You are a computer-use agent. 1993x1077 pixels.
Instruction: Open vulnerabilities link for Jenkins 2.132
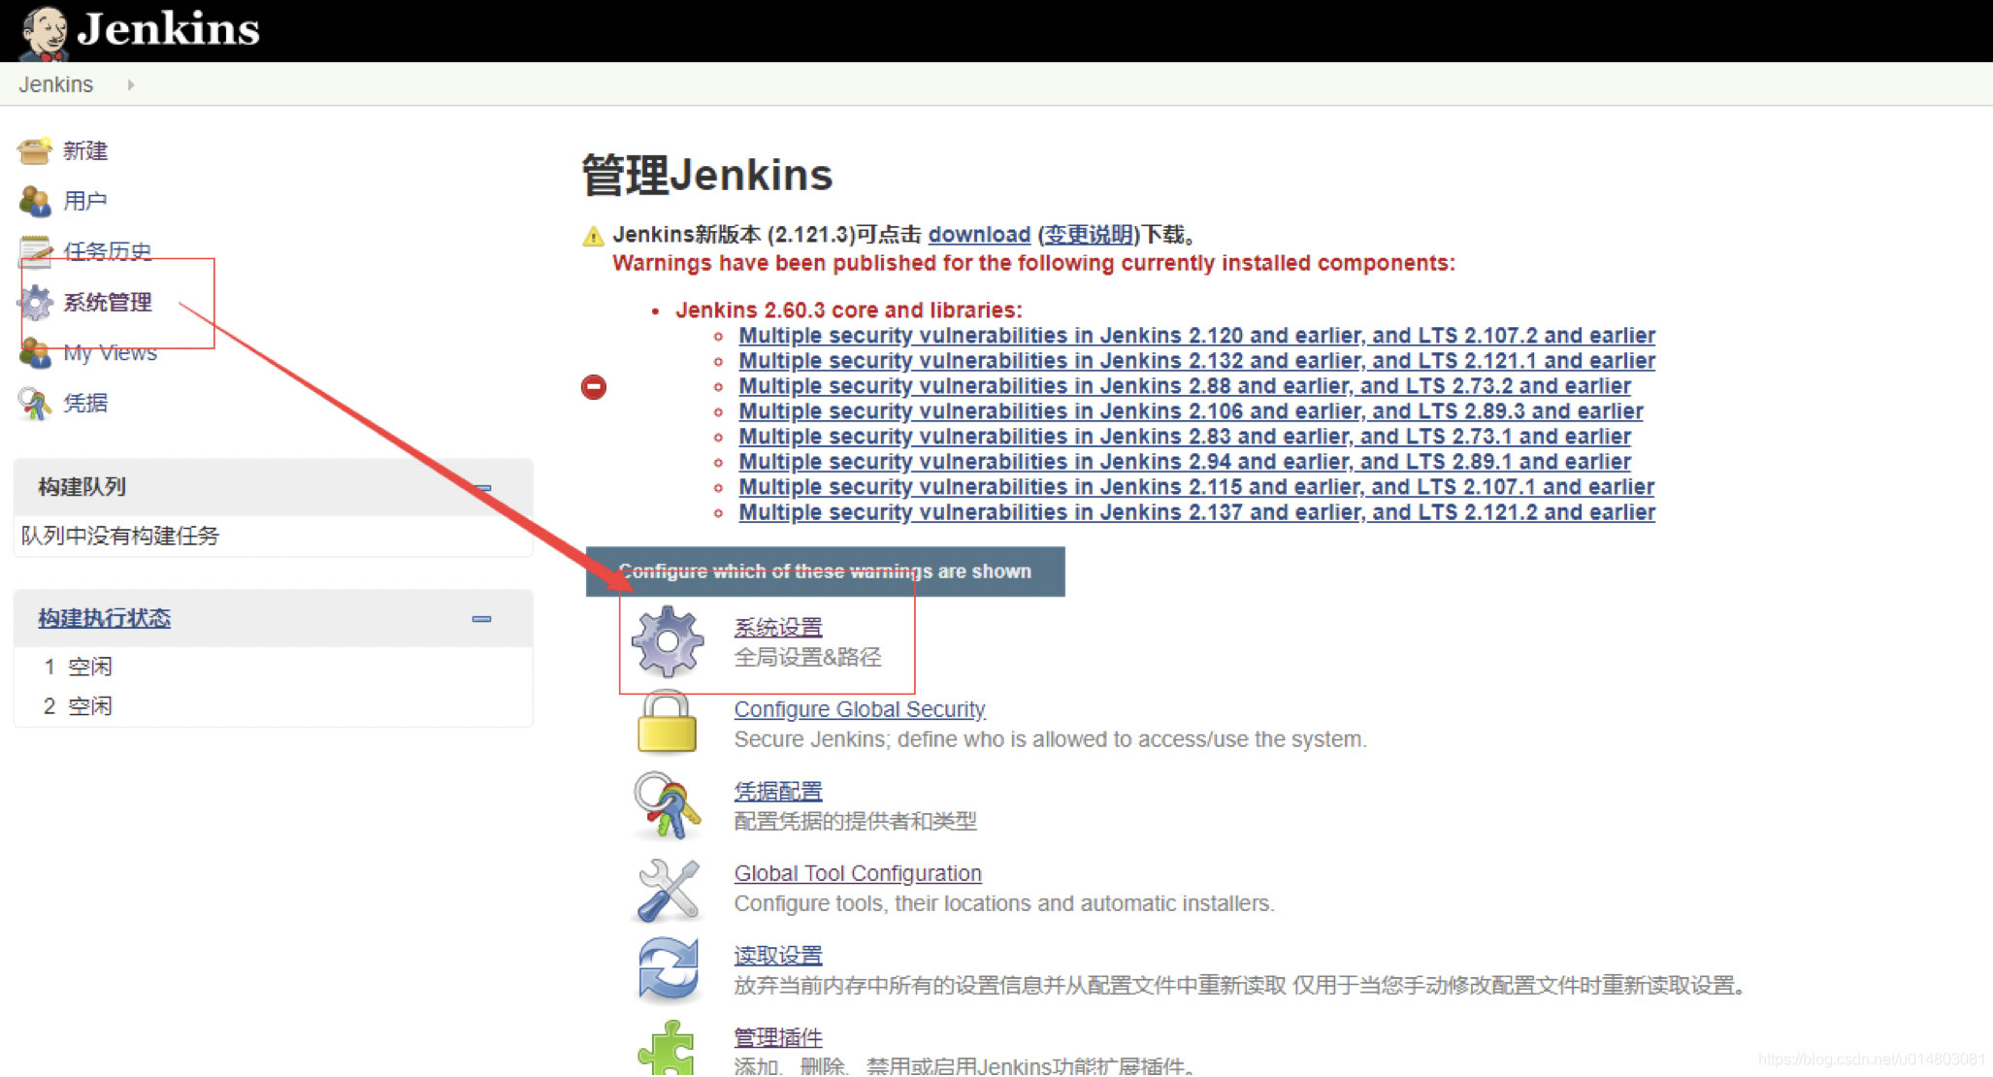[1196, 361]
